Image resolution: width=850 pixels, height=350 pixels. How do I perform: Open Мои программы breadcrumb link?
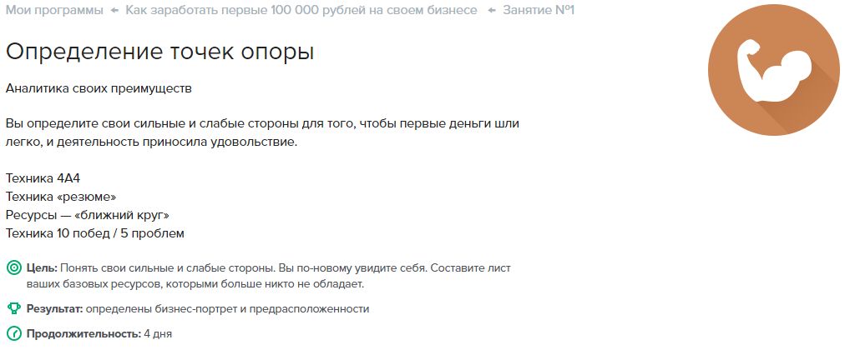tap(54, 10)
